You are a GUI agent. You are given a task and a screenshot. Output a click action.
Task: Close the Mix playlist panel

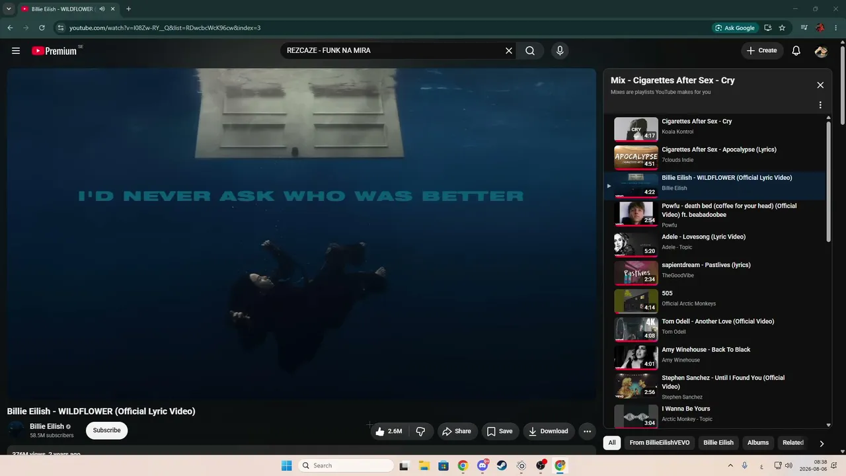point(820,85)
